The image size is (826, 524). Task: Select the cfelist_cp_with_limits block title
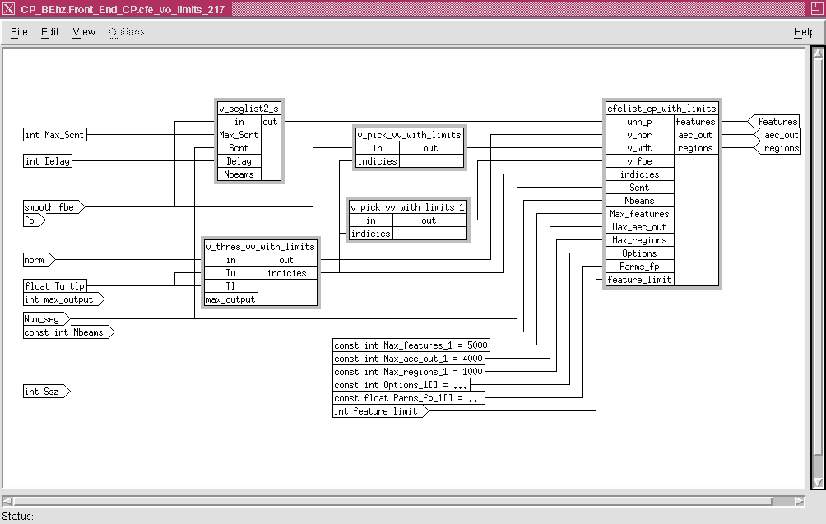[661, 109]
